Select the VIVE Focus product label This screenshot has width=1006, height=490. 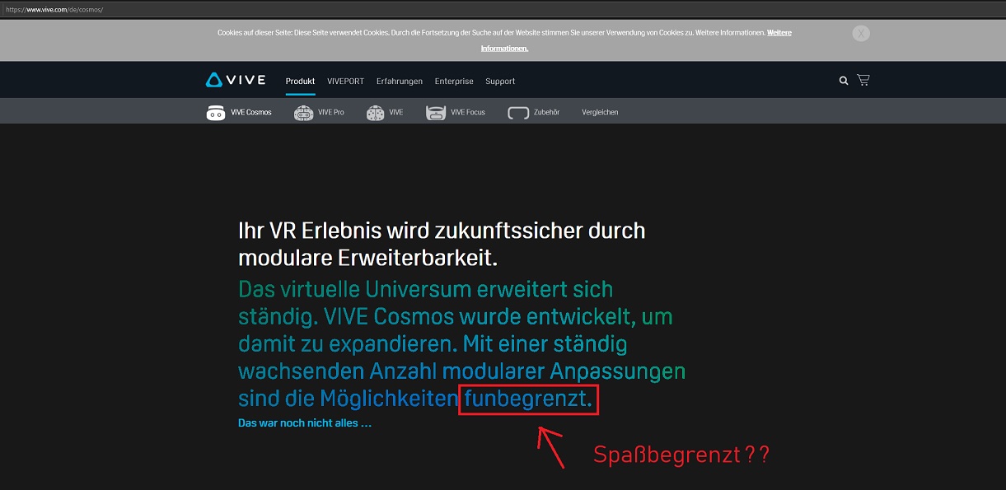point(468,112)
